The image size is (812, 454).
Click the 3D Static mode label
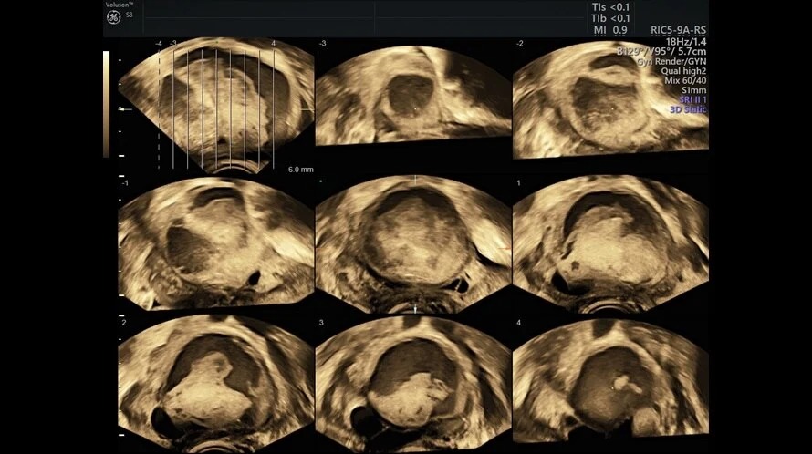coord(688,109)
